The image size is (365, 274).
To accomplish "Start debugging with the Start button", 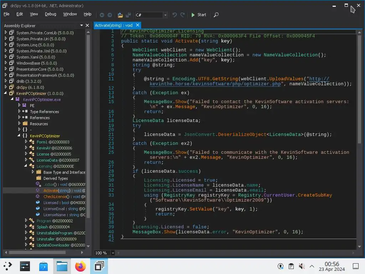I will (199, 15).
